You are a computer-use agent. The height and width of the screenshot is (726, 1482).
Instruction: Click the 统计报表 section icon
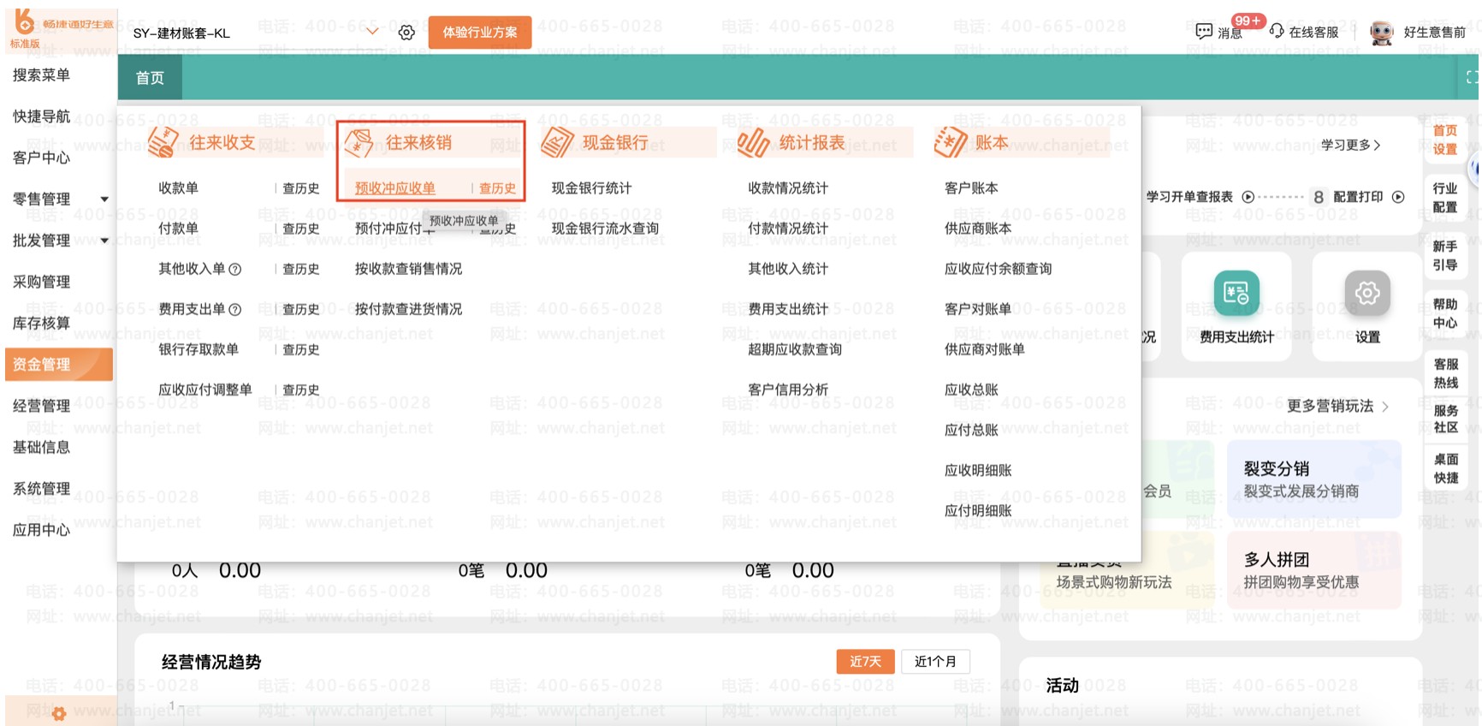(x=754, y=142)
